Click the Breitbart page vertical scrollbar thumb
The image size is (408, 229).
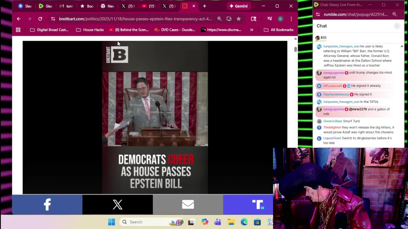(x=295, y=49)
